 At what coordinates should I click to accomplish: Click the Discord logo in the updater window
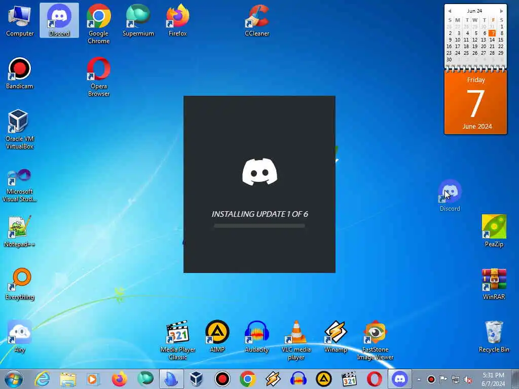pyautogui.click(x=260, y=172)
